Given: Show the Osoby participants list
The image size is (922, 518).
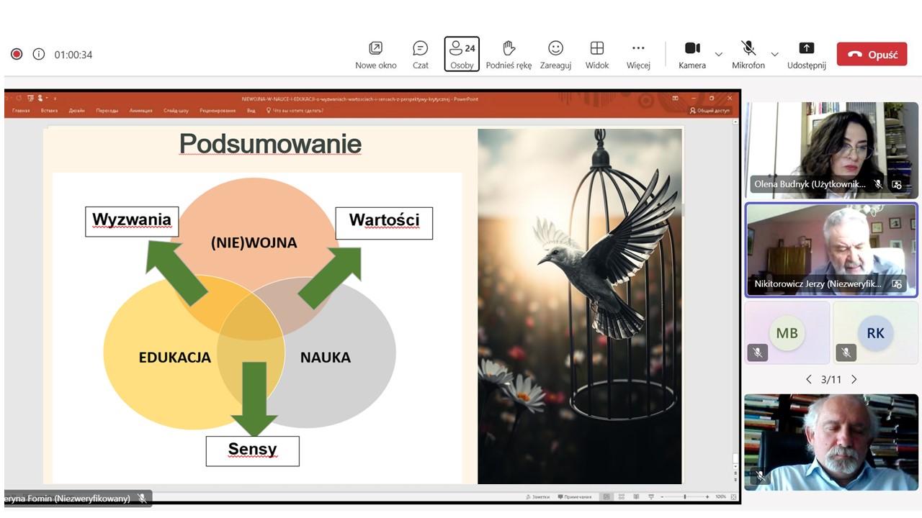Looking at the screenshot, I should (462, 54).
